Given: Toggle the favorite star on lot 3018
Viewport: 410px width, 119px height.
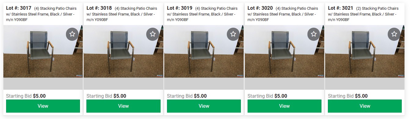Looking at the screenshot, I should 153,34.
